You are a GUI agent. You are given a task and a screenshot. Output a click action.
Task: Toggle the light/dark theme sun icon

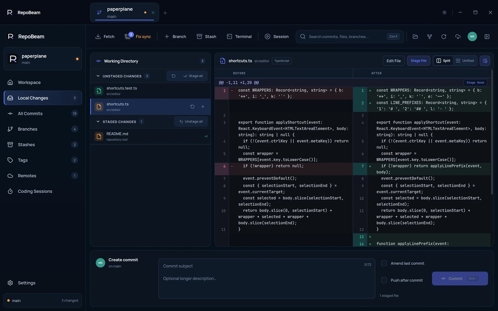tap(445, 12)
